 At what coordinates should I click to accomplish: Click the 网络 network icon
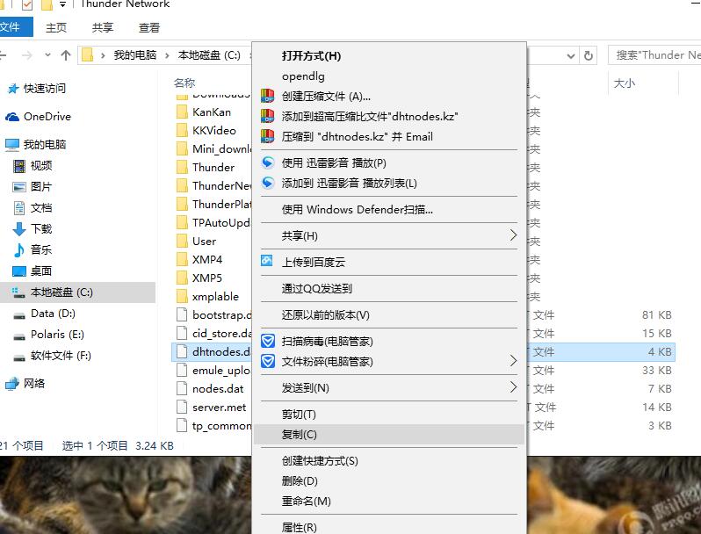tap(12, 384)
